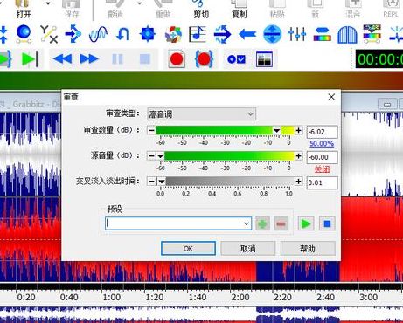Screen dimensions: 403x323
Task: Click the 交叉淡入淡出时间 value field
Action: coord(322,182)
